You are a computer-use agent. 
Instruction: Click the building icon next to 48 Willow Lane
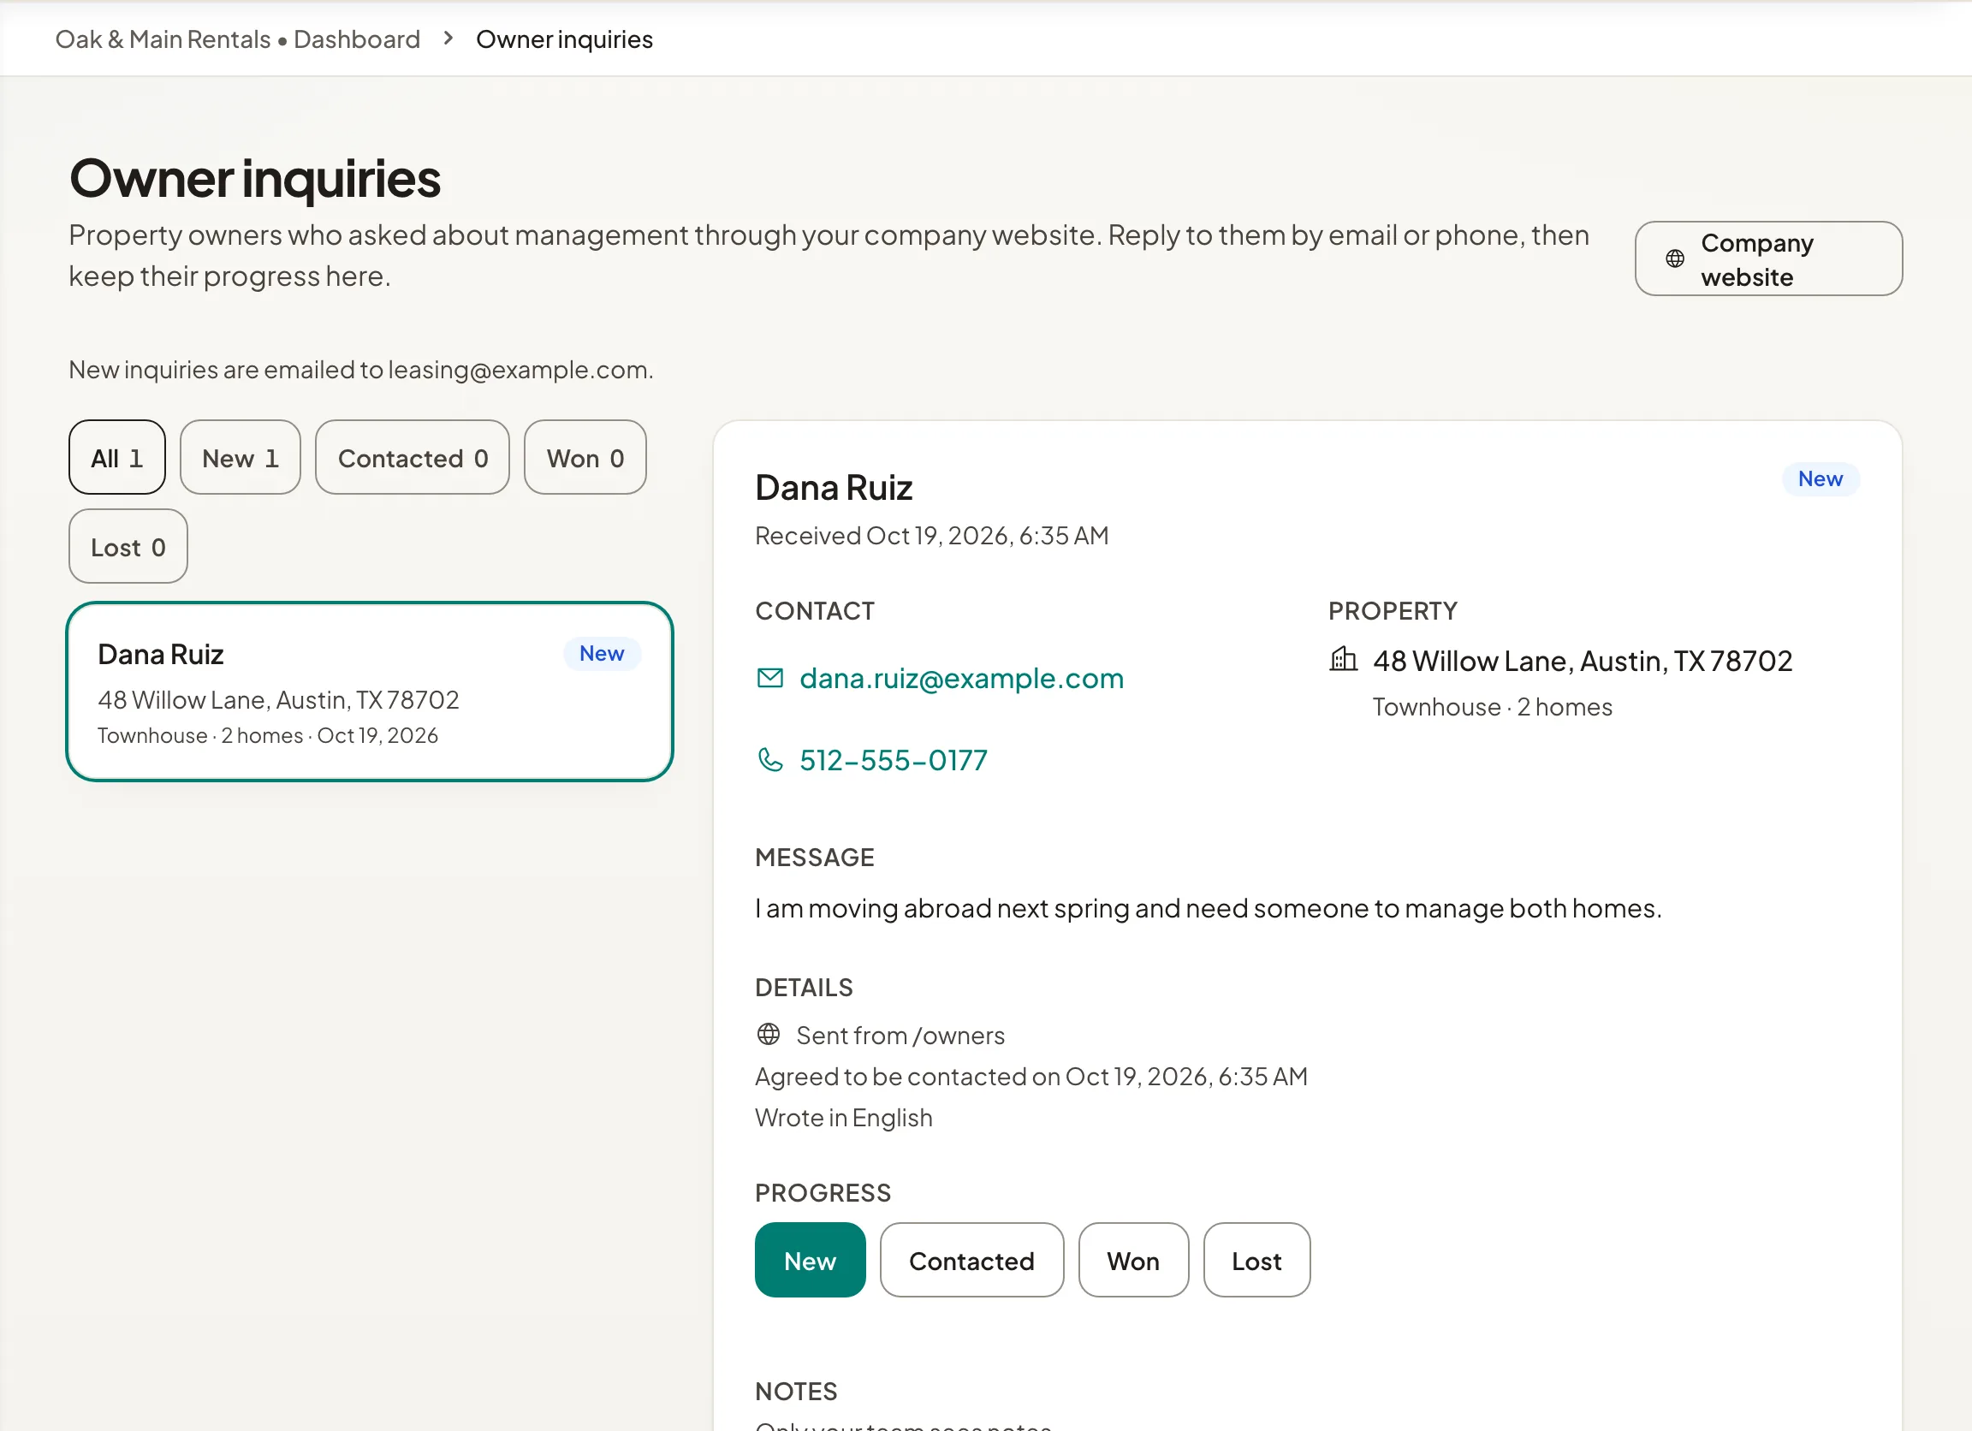coord(1344,659)
